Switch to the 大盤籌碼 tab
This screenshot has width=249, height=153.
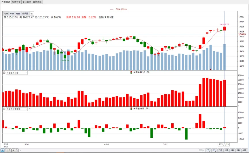[5, 2]
